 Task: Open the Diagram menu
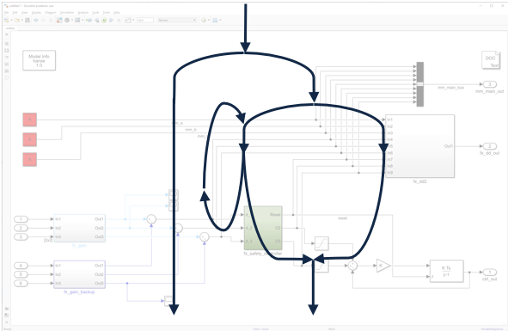(51, 13)
